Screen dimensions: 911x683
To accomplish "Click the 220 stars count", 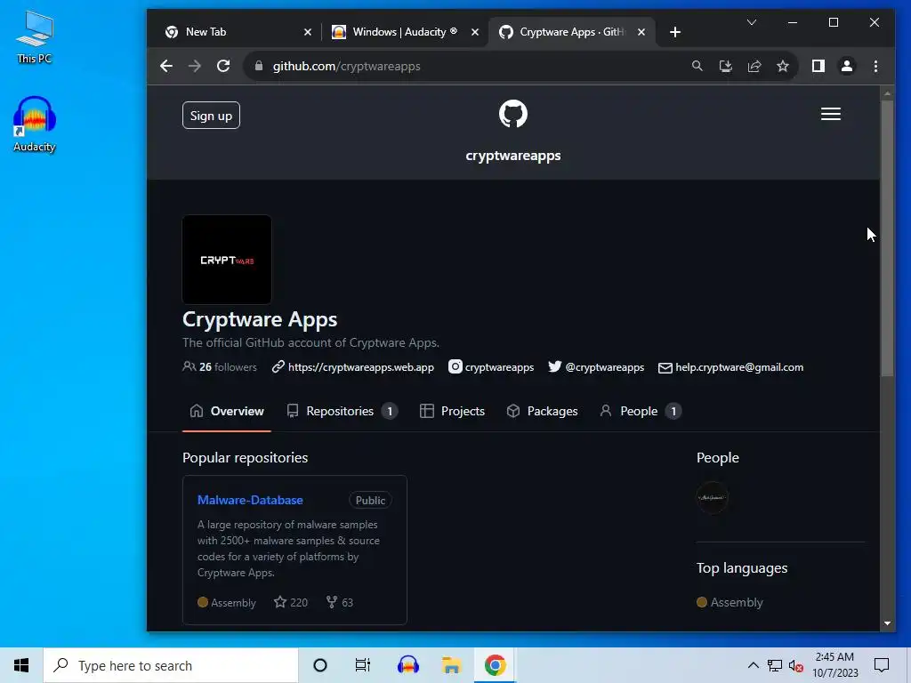I will pyautogui.click(x=291, y=602).
